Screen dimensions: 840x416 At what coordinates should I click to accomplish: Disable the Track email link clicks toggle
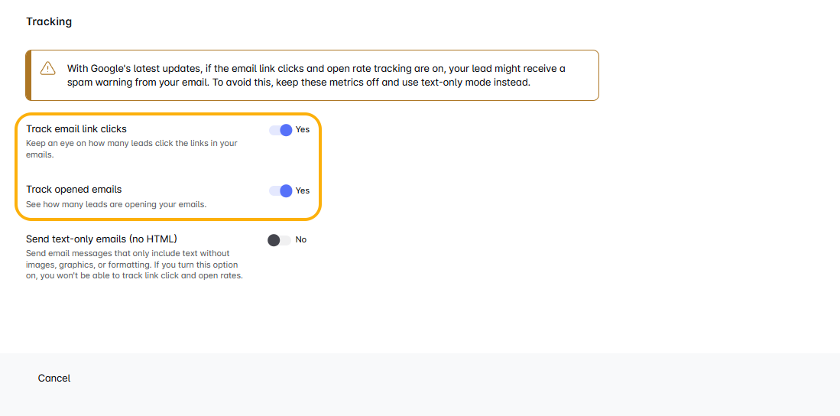coord(281,130)
